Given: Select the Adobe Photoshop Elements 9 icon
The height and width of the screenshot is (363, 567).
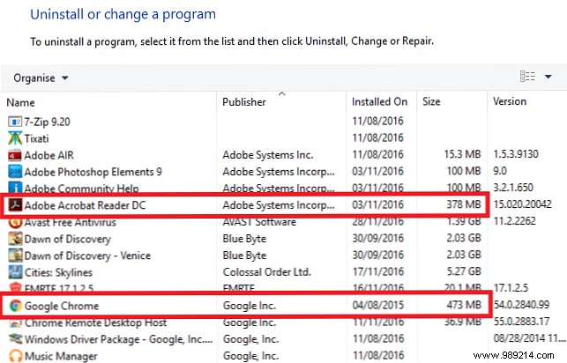Looking at the screenshot, I should pos(14,171).
